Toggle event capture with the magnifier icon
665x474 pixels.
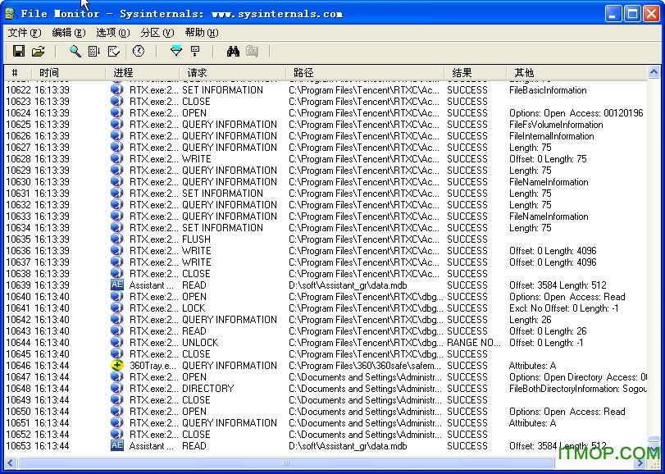pyautogui.click(x=75, y=51)
